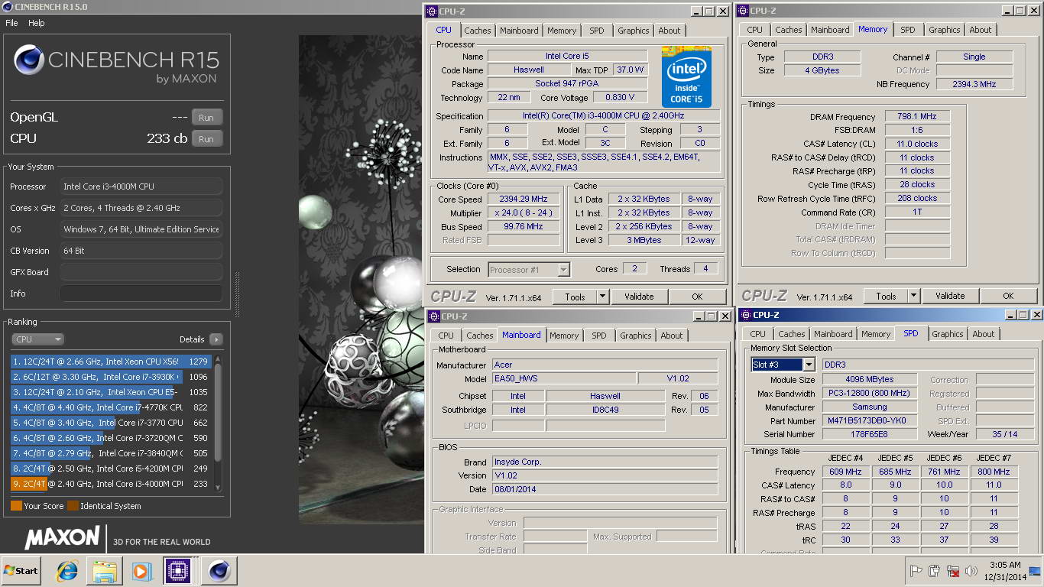Open the Start menu

pyautogui.click(x=21, y=571)
